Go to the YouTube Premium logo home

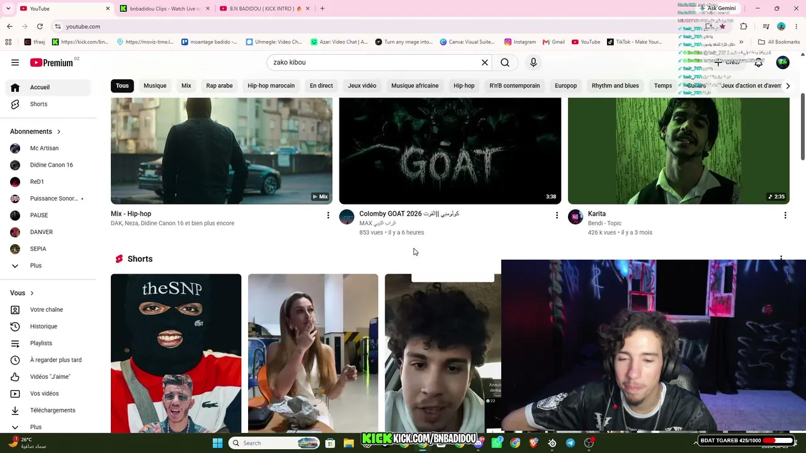tap(52, 62)
